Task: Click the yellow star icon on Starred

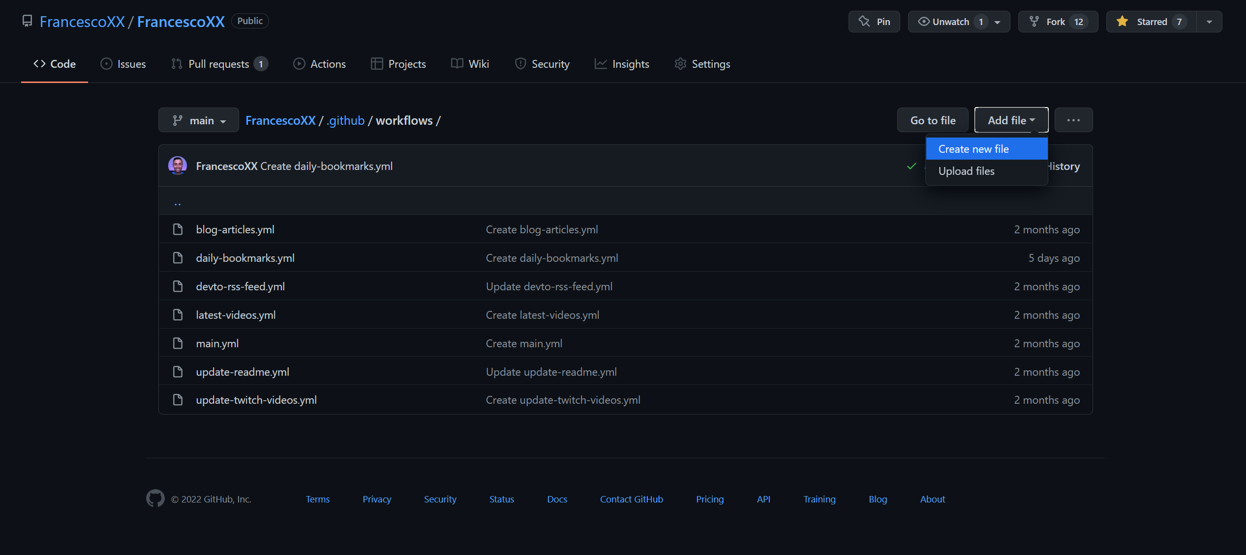Action: 1122,21
